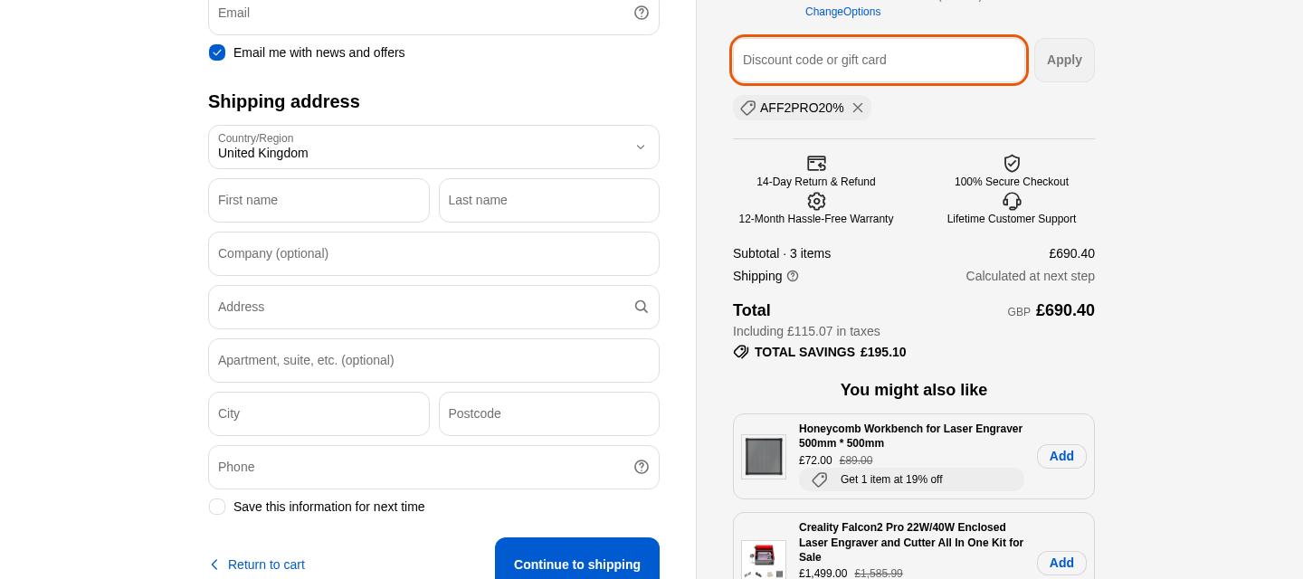The image size is (1303, 579).
Task: Focus the Email input field
Action: click(x=433, y=14)
